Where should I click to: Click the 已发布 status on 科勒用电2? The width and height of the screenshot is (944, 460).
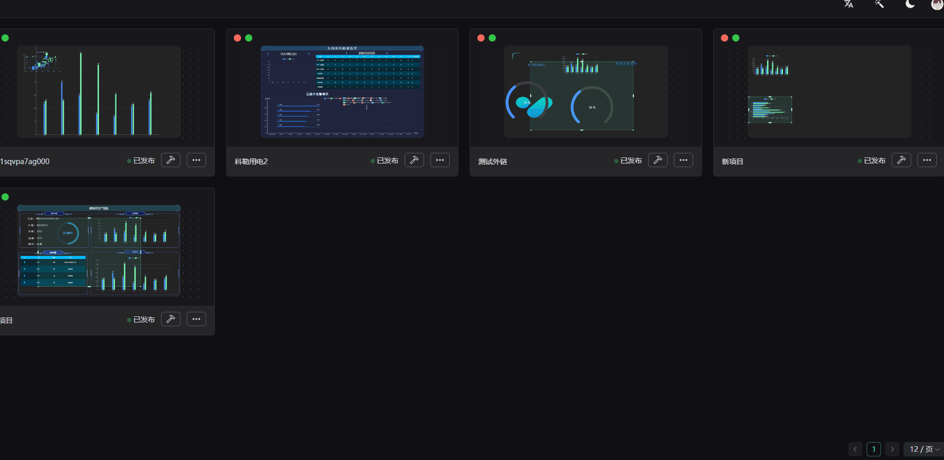385,161
